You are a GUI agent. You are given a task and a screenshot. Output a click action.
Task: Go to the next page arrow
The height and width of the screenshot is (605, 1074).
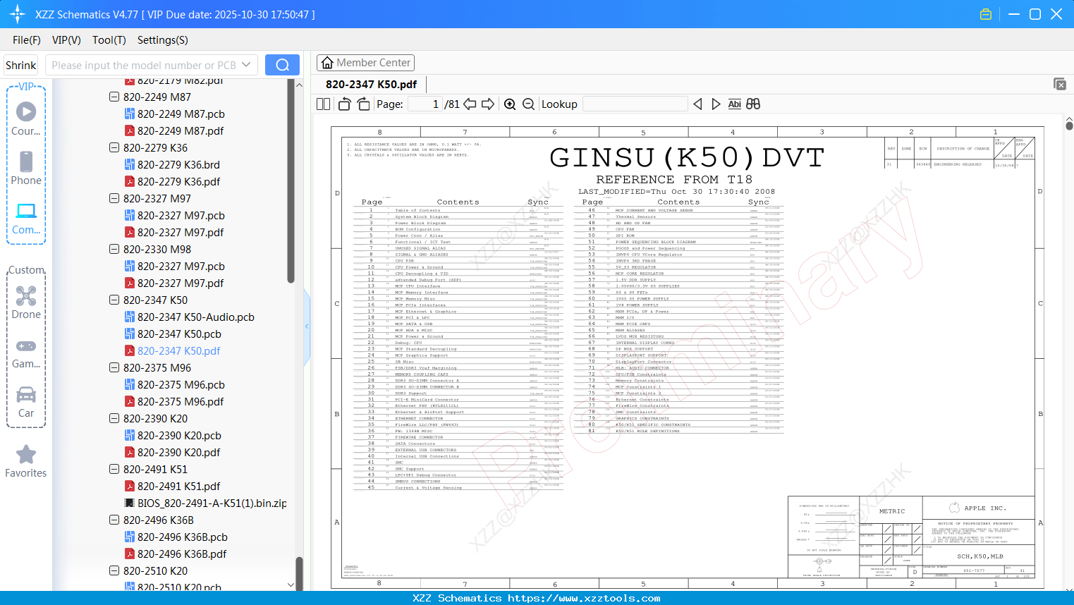click(488, 104)
